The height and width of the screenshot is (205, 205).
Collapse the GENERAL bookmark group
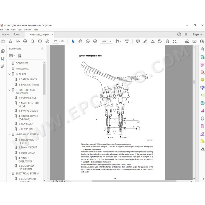pos(9,74)
